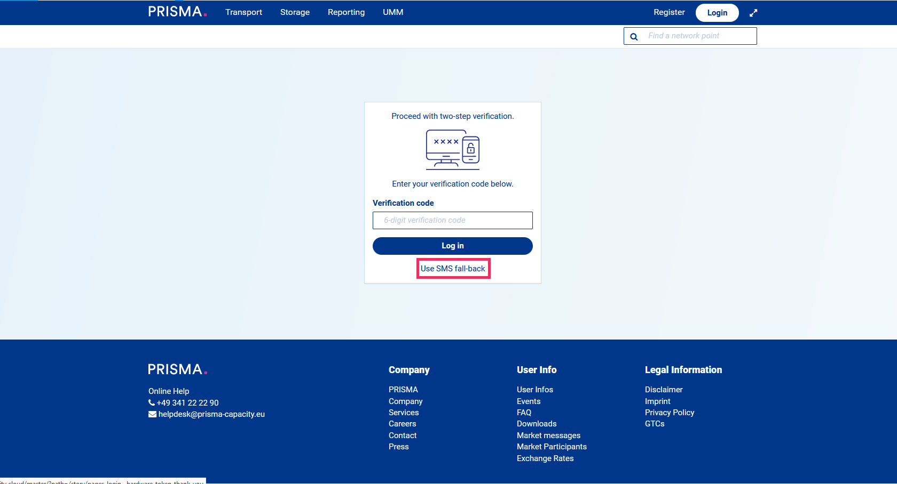
Task: Open the FAQ footer link
Action: (524, 413)
